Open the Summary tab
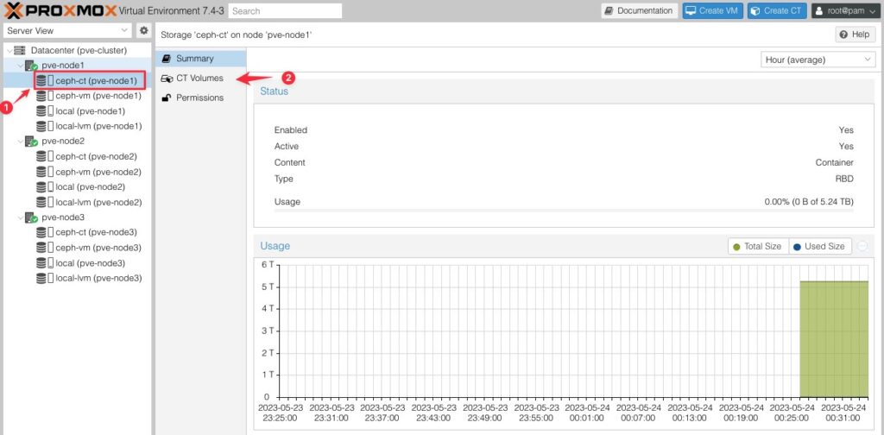Image resolution: width=884 pixels, height=435 pixels. point(201,59)
